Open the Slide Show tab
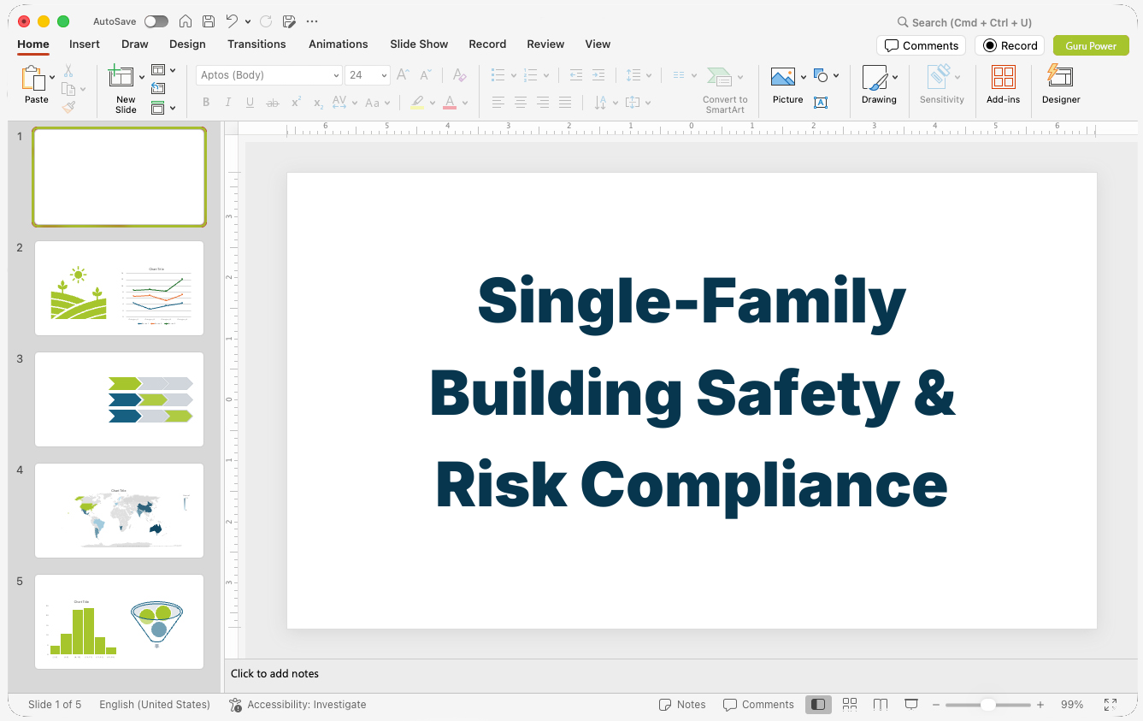 419,44
